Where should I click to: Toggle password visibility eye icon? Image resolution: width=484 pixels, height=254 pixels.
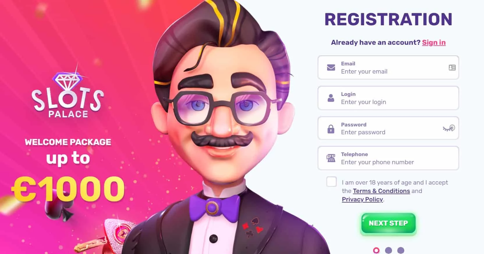(x=449, y=128)
